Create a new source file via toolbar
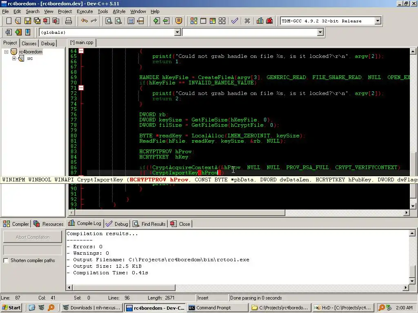 point(9,21)
